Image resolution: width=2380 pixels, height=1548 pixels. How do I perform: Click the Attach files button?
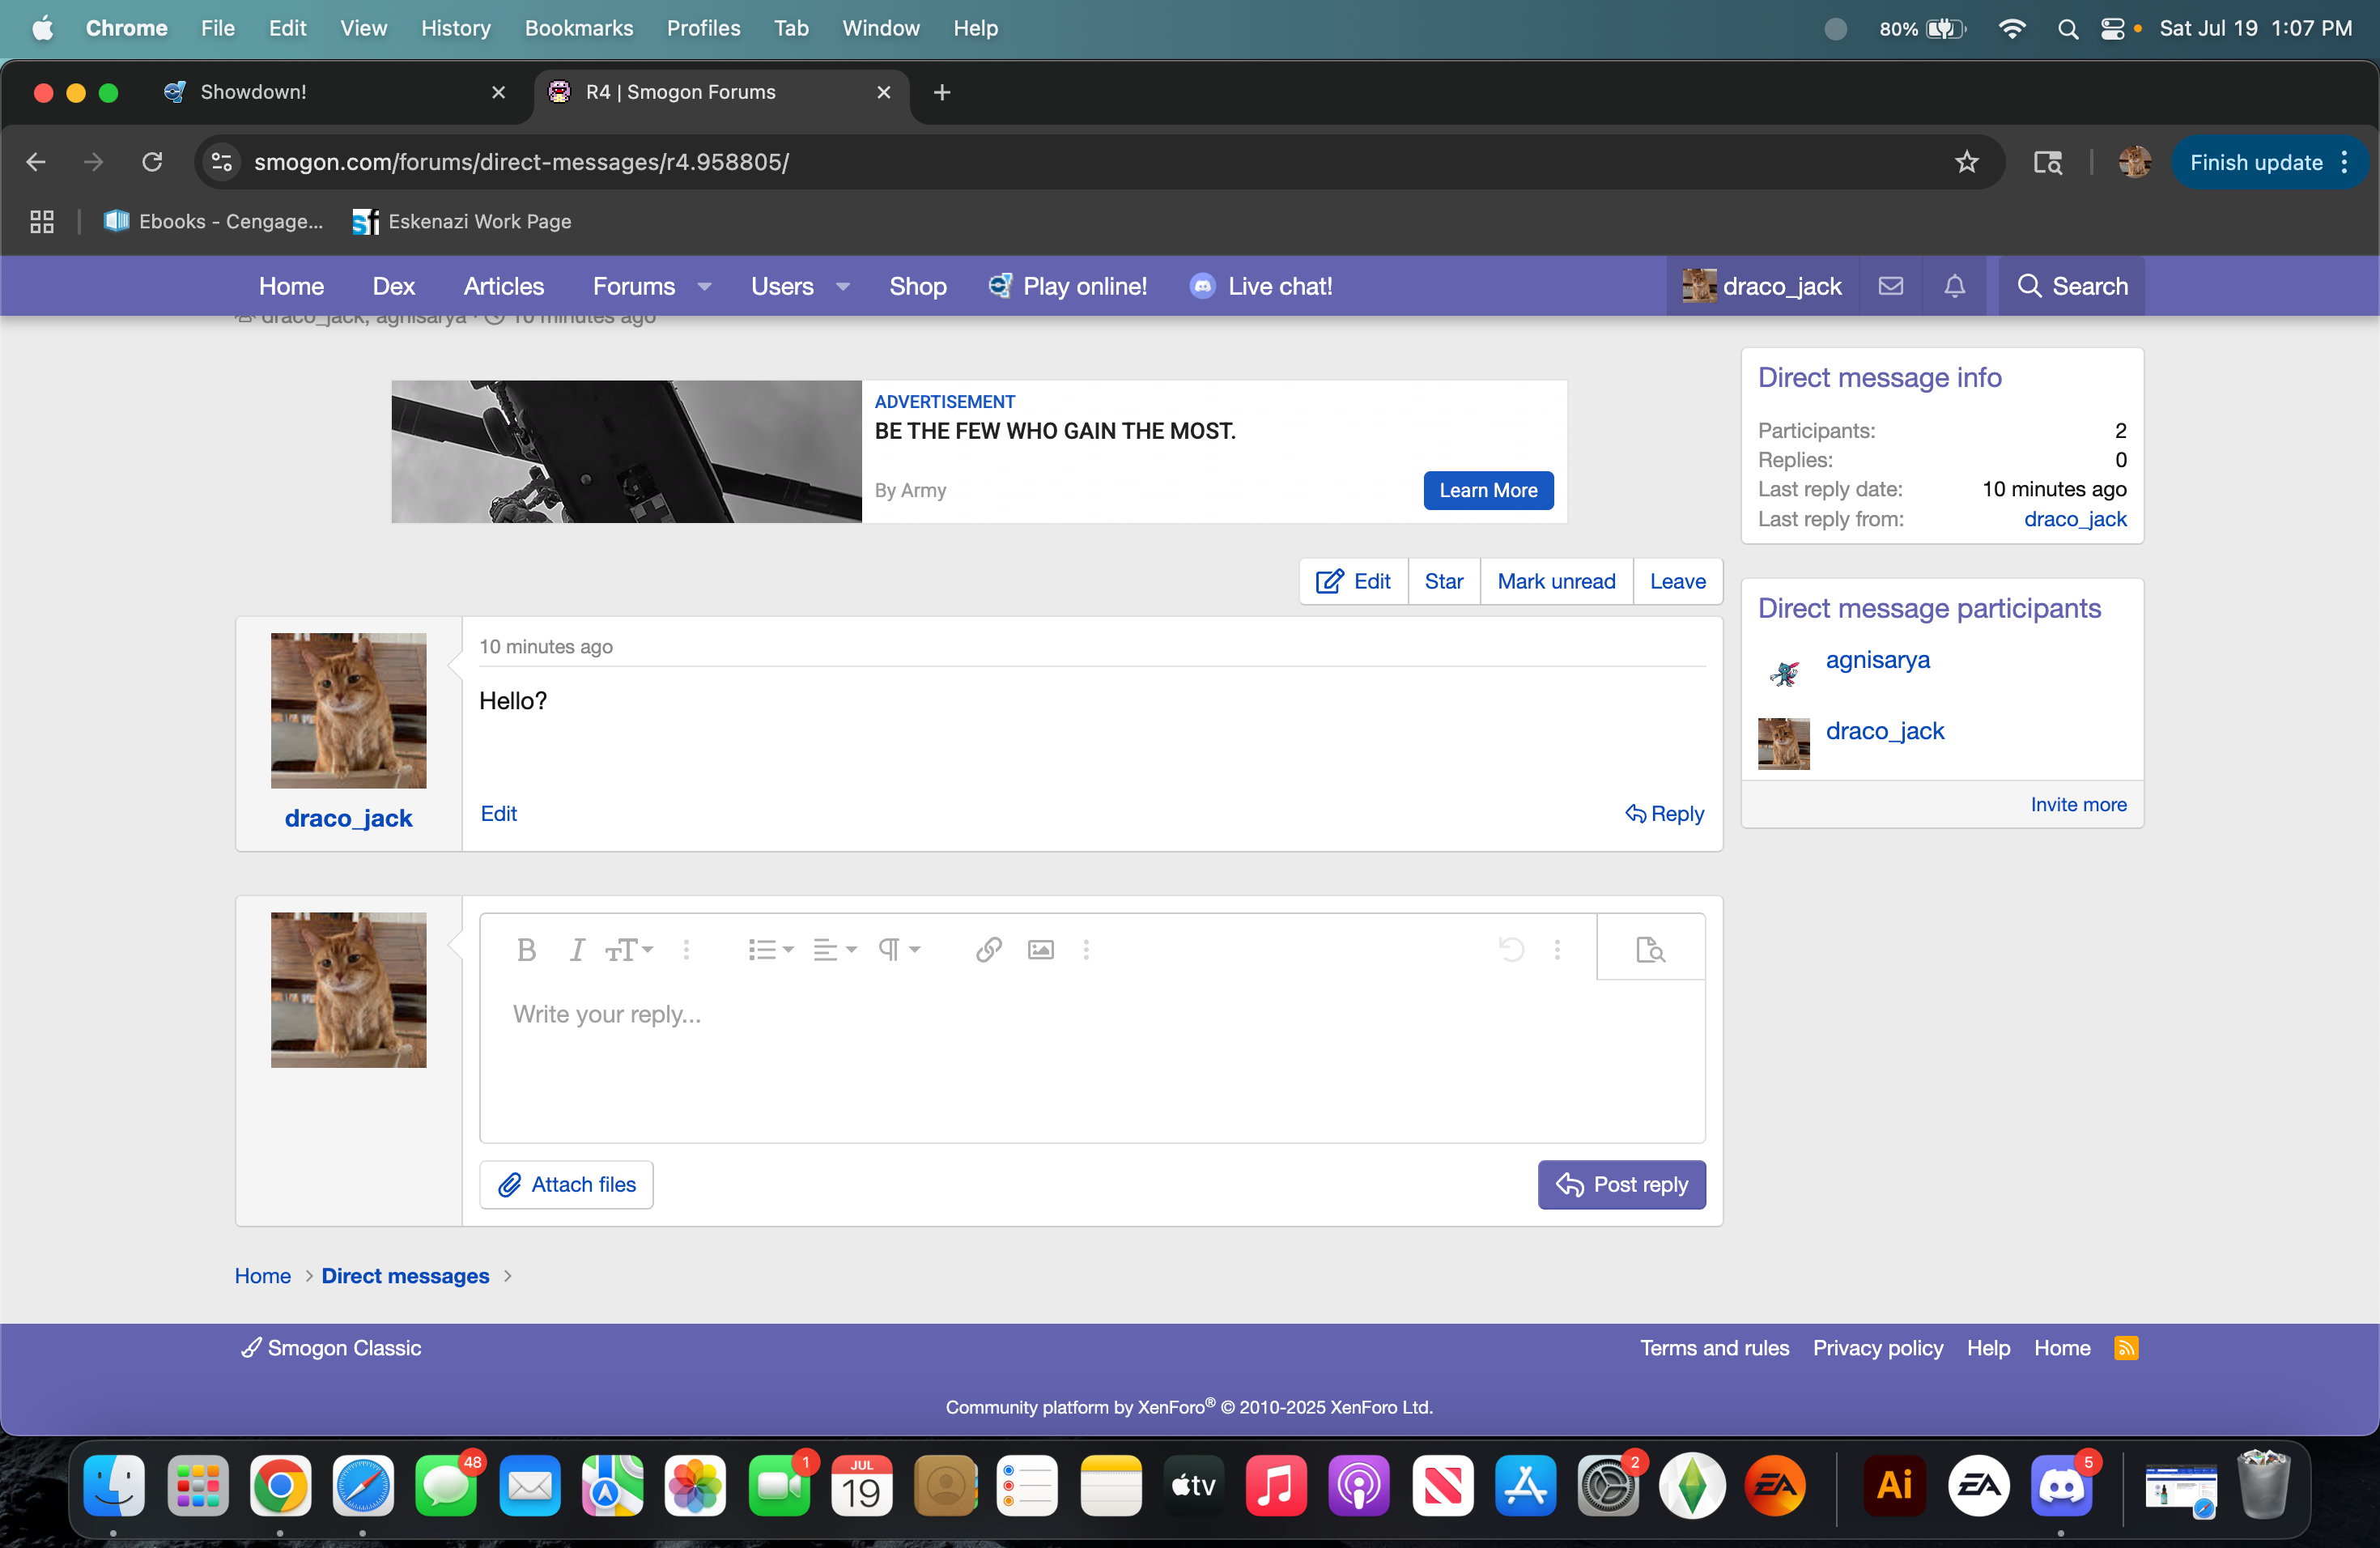click(566, 1184)
